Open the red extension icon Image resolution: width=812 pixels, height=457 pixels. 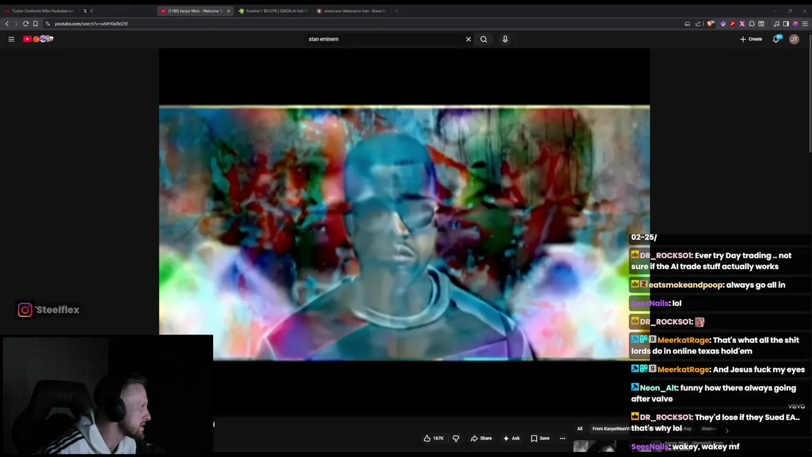click(x=733, y=23)
